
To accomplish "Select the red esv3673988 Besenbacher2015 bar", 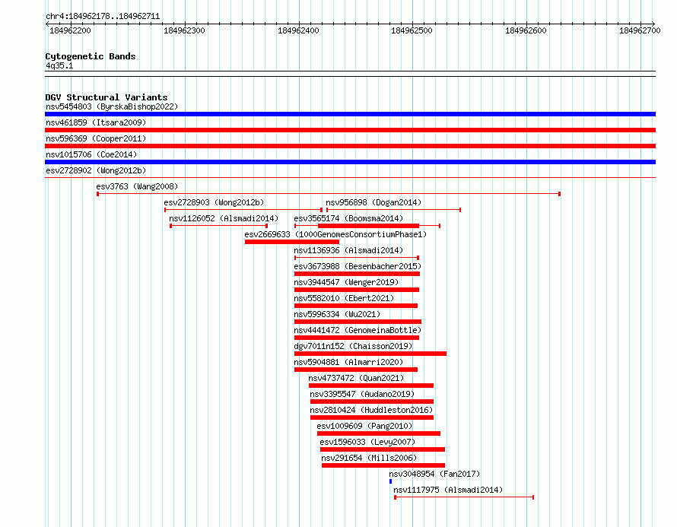I will point(357,274).
